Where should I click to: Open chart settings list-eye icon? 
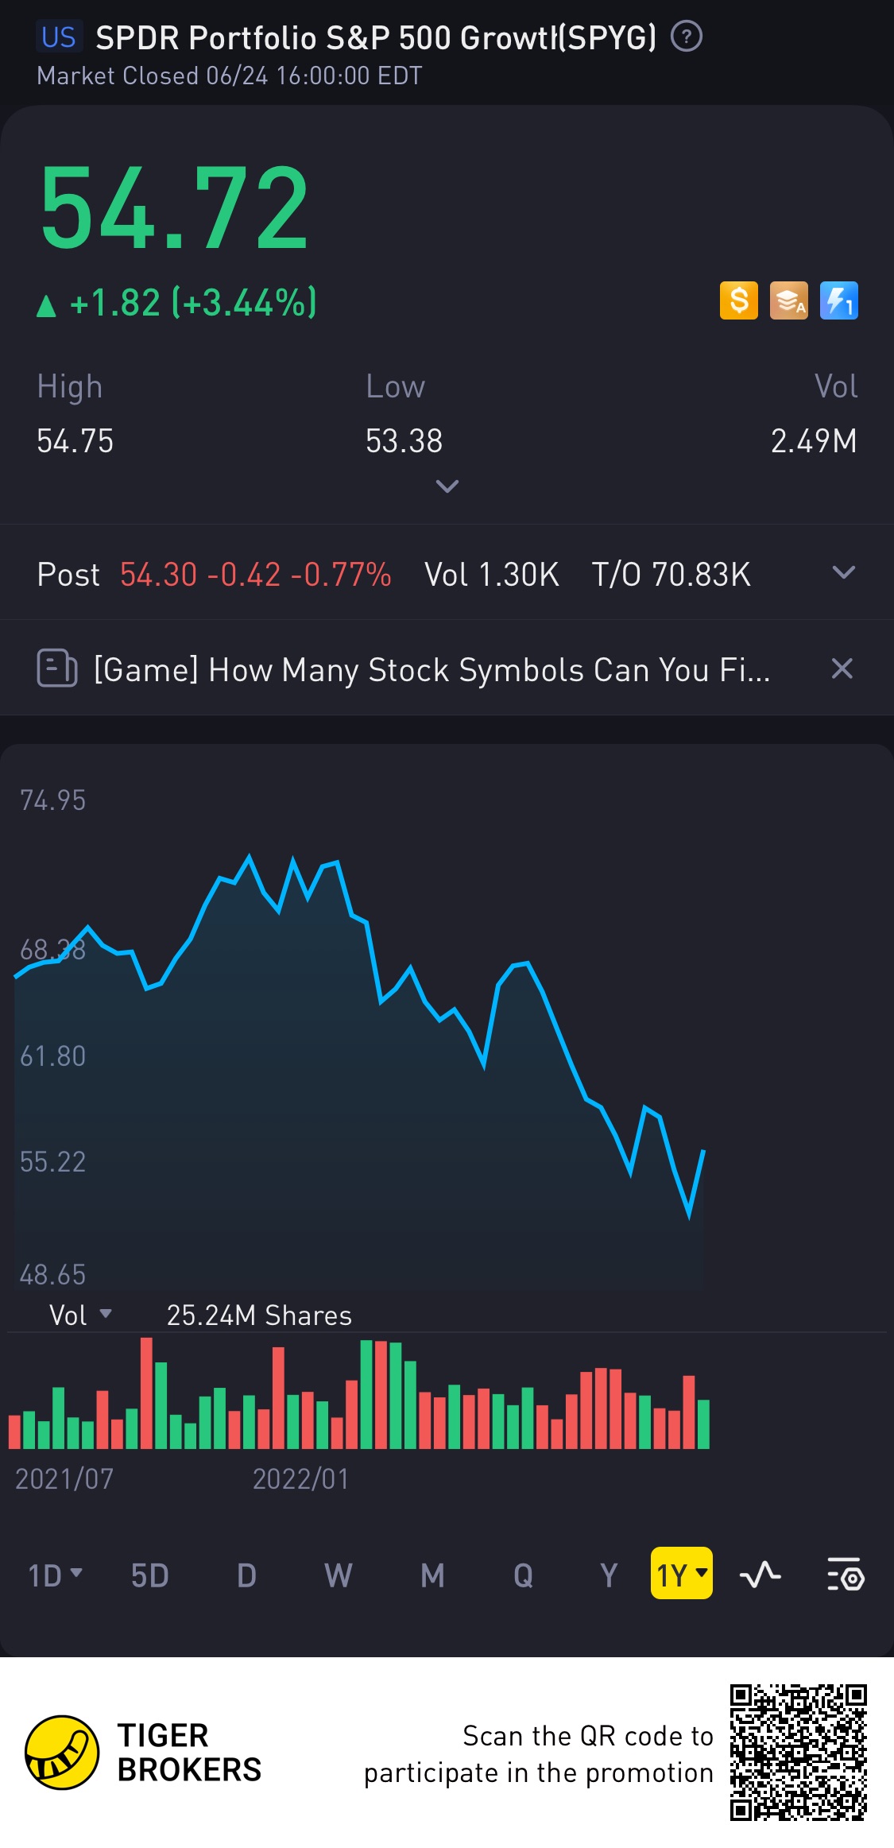tap(846, 1574)
